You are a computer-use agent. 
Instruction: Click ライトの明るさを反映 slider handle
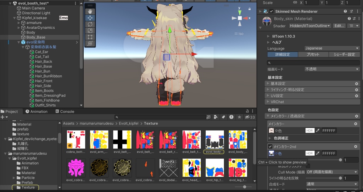pos(340,178)
